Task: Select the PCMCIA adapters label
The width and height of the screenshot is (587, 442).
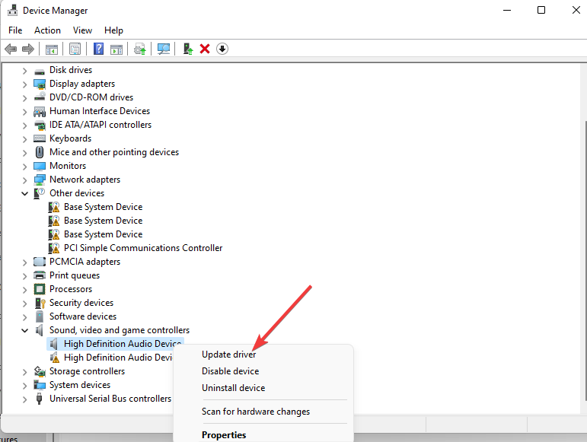Action: 85,262
